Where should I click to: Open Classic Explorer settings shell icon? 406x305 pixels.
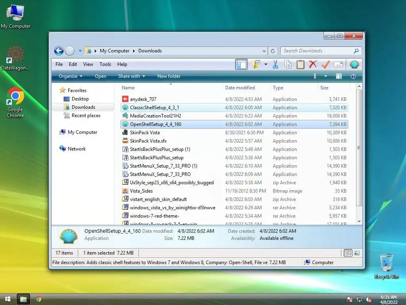(x=354, y=64)
